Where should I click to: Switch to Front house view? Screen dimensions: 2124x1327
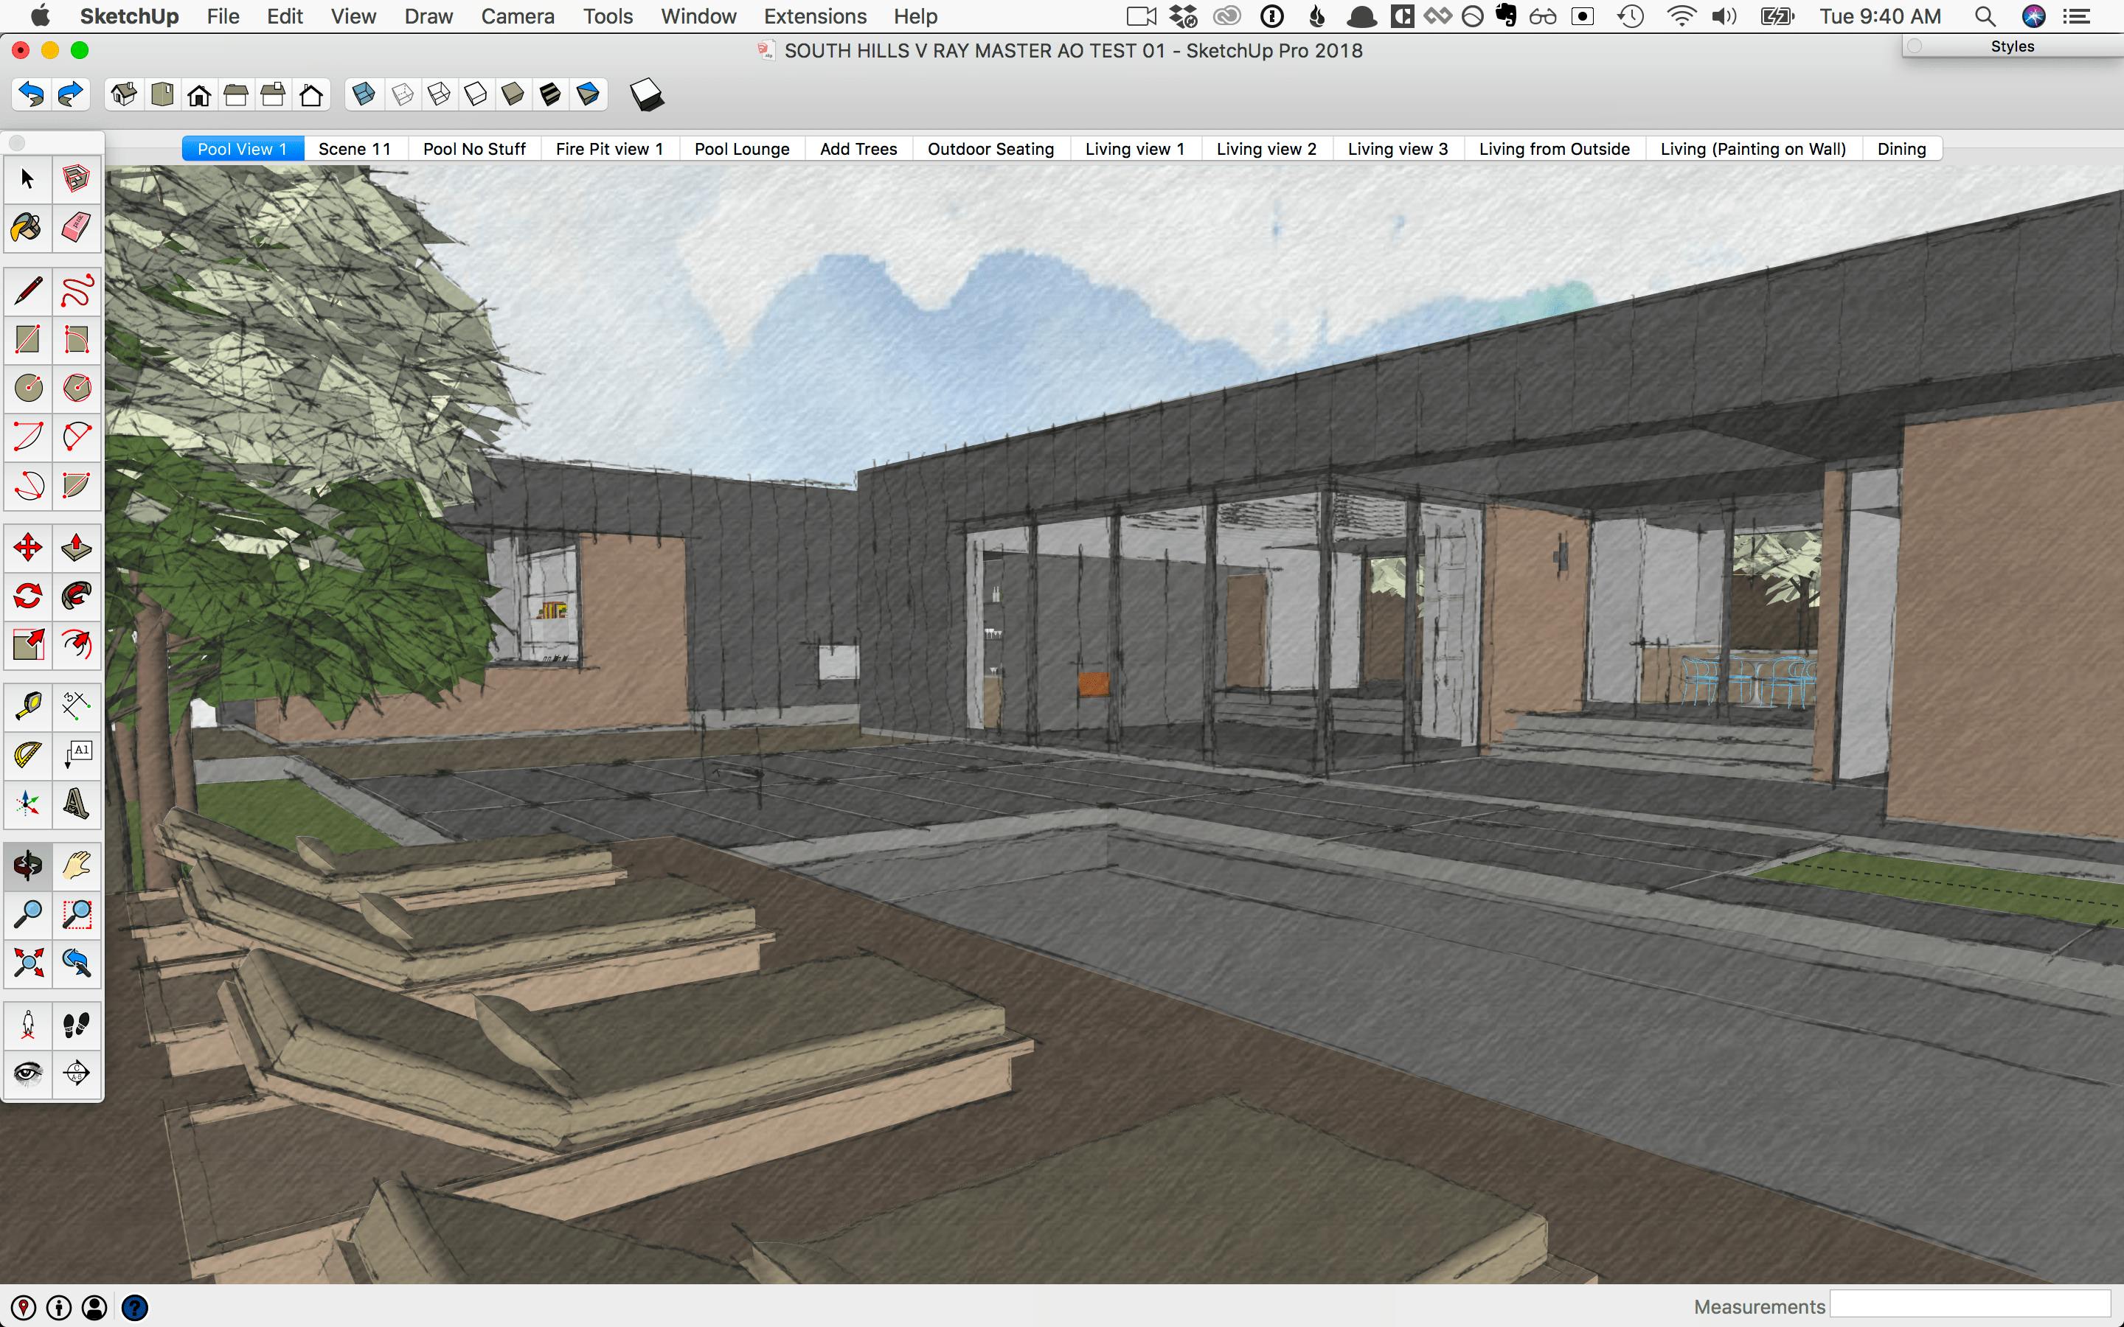coord(199,94)
